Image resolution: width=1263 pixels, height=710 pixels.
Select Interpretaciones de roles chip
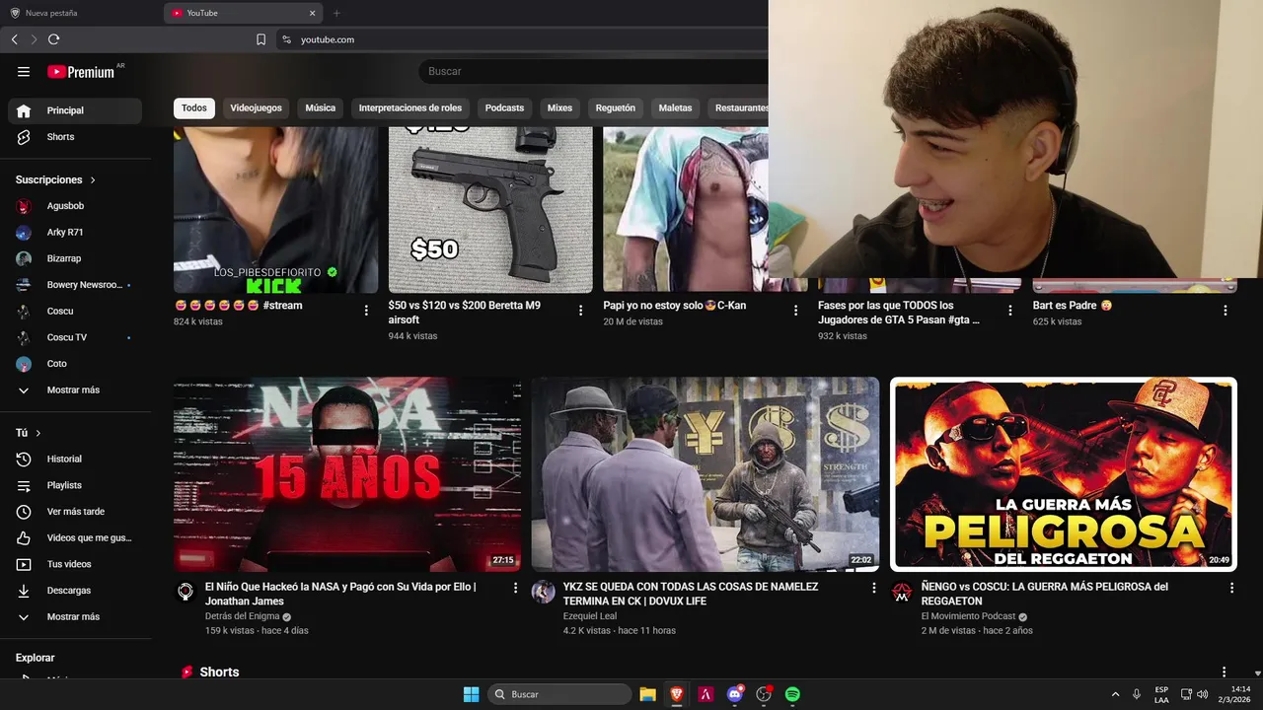tap(410, 107)
